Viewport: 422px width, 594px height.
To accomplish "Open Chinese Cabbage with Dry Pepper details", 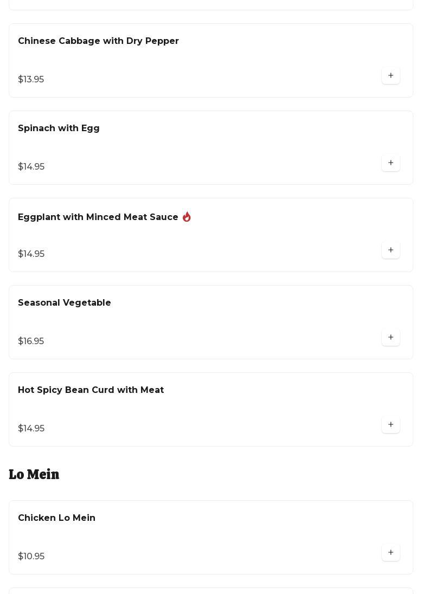I will coord(98,41).
